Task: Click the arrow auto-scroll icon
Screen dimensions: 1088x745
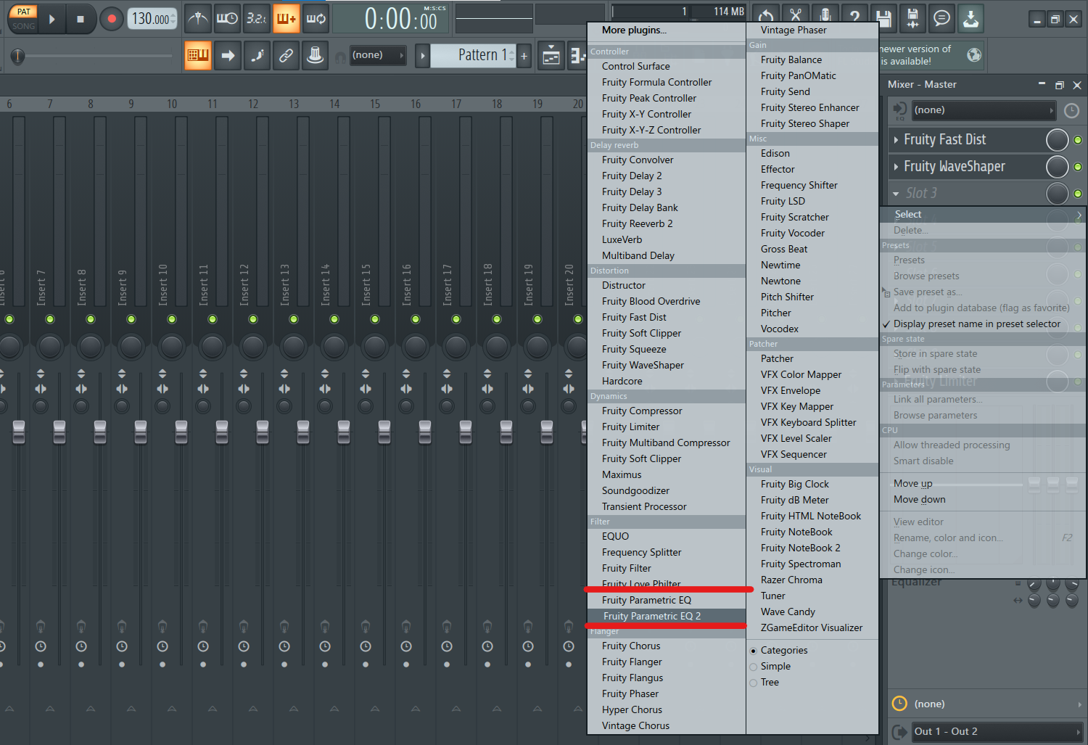Action: click(228, 55)
